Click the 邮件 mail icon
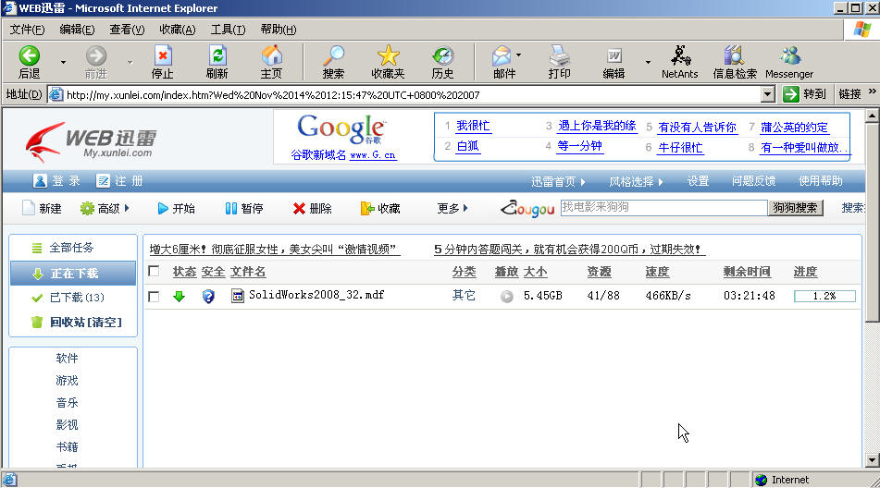Screen dimensions: 880x488 502,55
